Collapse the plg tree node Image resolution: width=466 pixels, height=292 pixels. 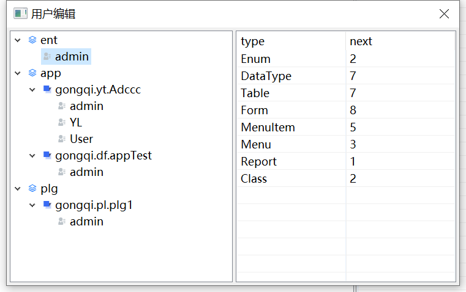point(18,189)
